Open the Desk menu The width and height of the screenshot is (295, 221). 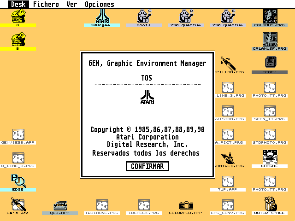click(x=18, y=4)
